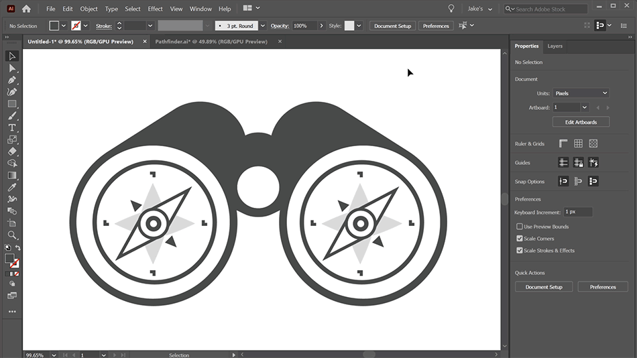Select the Curvature tool
This screenshot has height=358, width=637.
tap(12, 92)
